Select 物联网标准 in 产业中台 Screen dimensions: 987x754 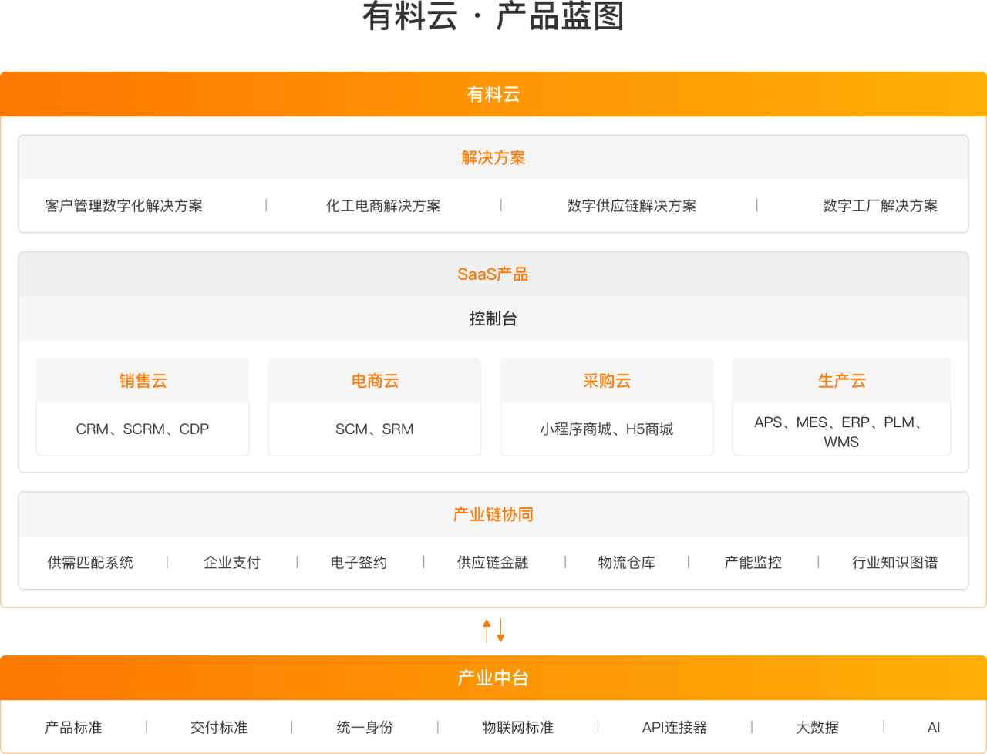[x=518, y=728]
